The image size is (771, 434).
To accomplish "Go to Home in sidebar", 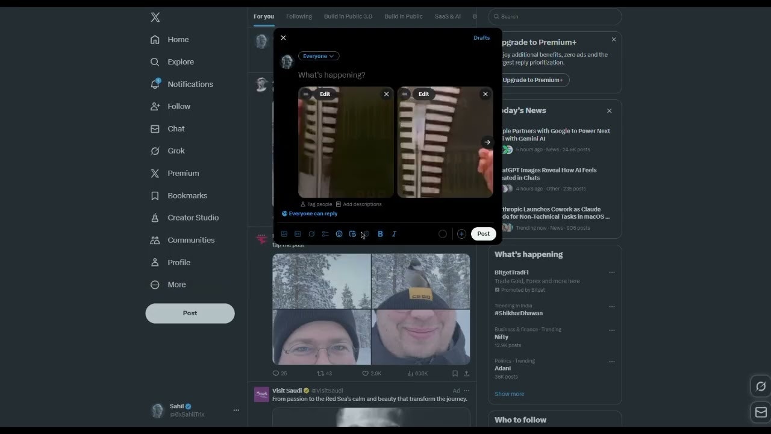I will tap(170, 40).
